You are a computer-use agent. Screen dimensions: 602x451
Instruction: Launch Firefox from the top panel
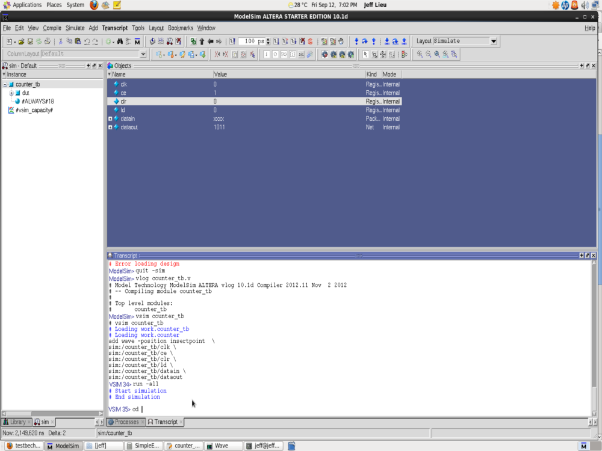[x=94, y=5]
